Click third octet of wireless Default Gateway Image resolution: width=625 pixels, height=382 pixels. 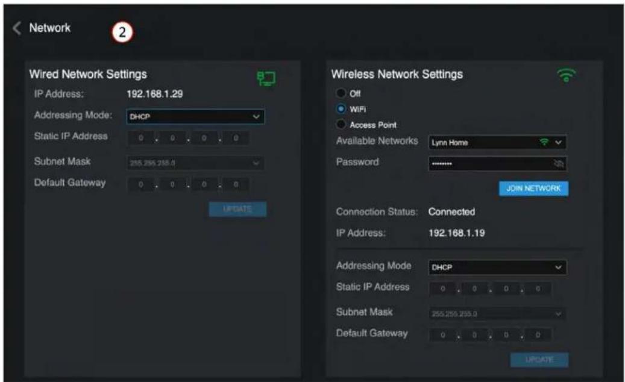tap(506, 335)
